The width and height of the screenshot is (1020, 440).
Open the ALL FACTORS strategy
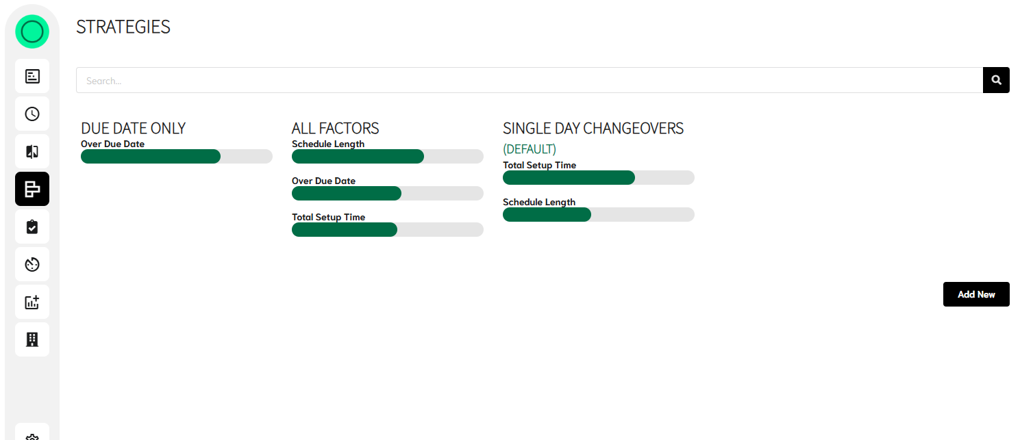click(335, 128)
